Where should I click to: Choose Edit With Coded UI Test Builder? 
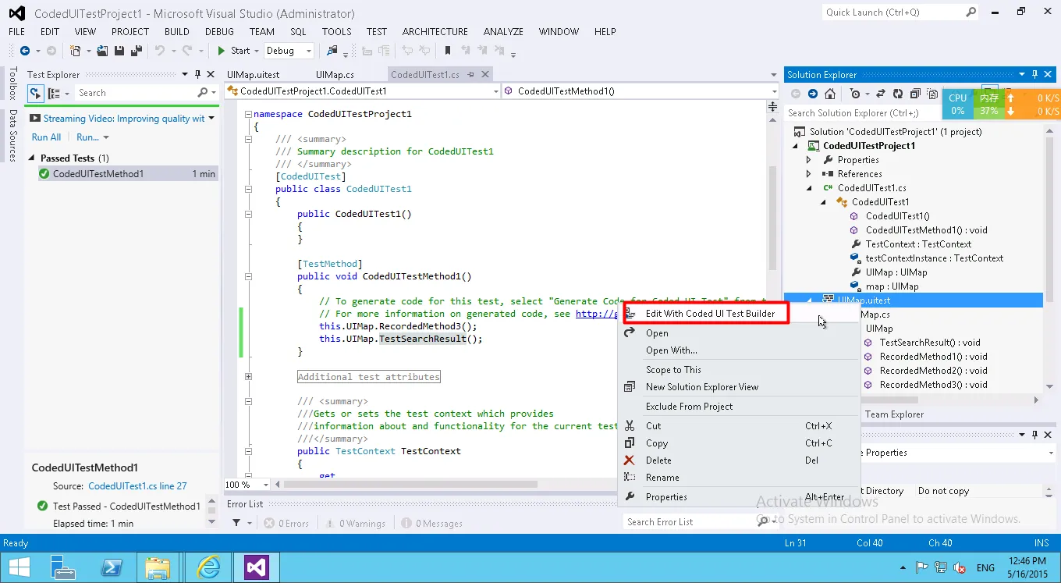(710, 314)
